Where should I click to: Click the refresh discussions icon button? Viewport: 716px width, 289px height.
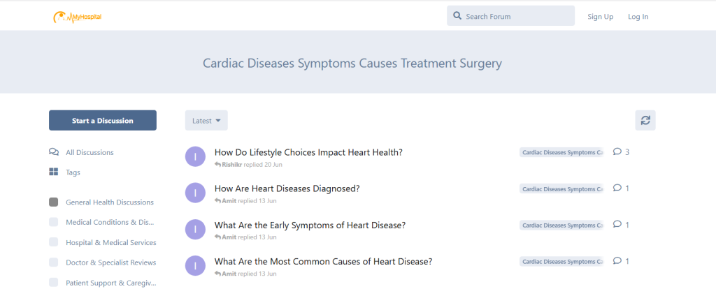(x=645, y=120)
